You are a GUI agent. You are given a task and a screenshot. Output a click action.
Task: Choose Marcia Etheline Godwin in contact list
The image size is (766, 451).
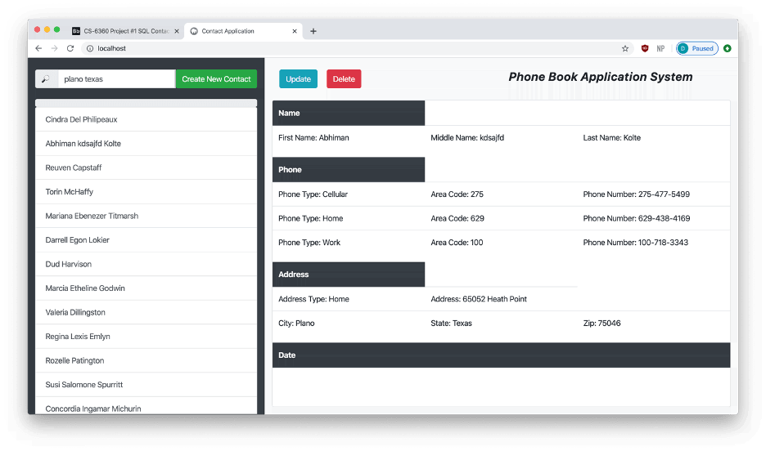[x=85, y=288]
